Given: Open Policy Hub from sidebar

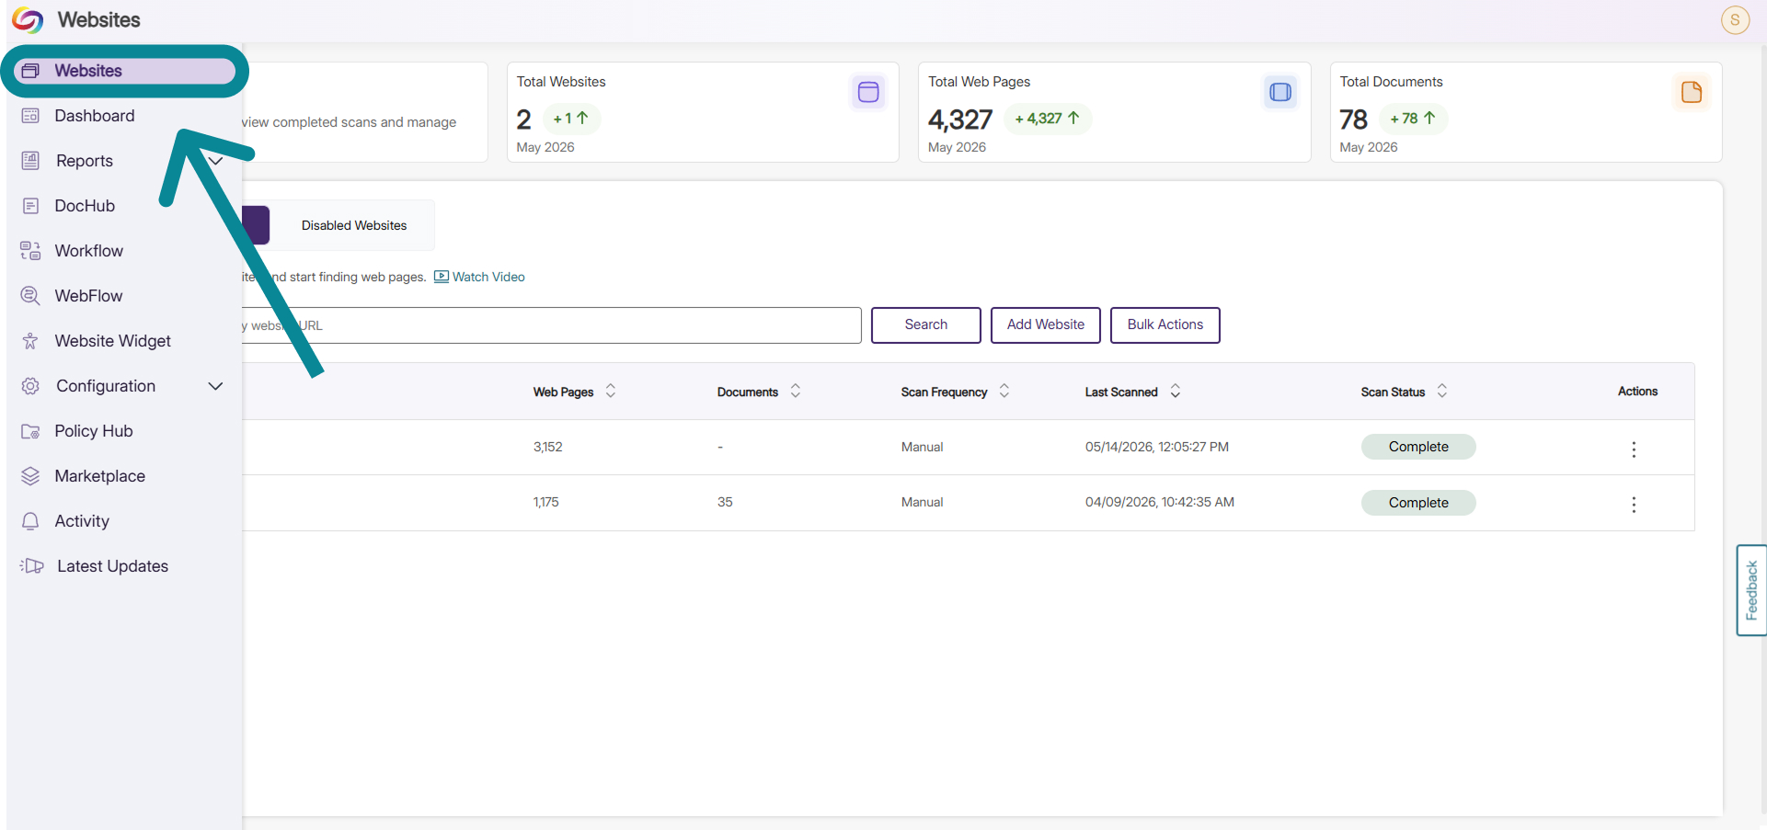Looking at the screenshot, I should pos(94,431).
